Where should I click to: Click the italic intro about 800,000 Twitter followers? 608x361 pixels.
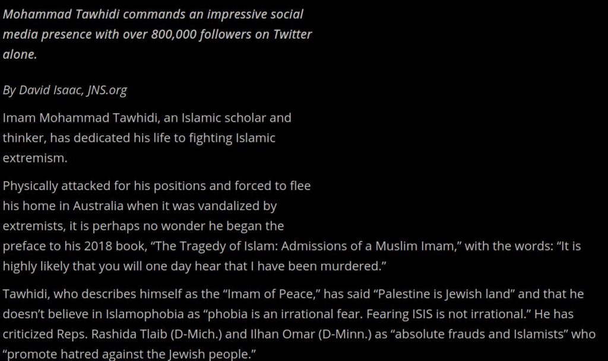pos(157,34)
